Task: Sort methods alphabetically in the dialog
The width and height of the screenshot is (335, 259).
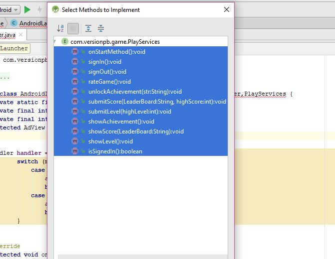Action: 60,28
